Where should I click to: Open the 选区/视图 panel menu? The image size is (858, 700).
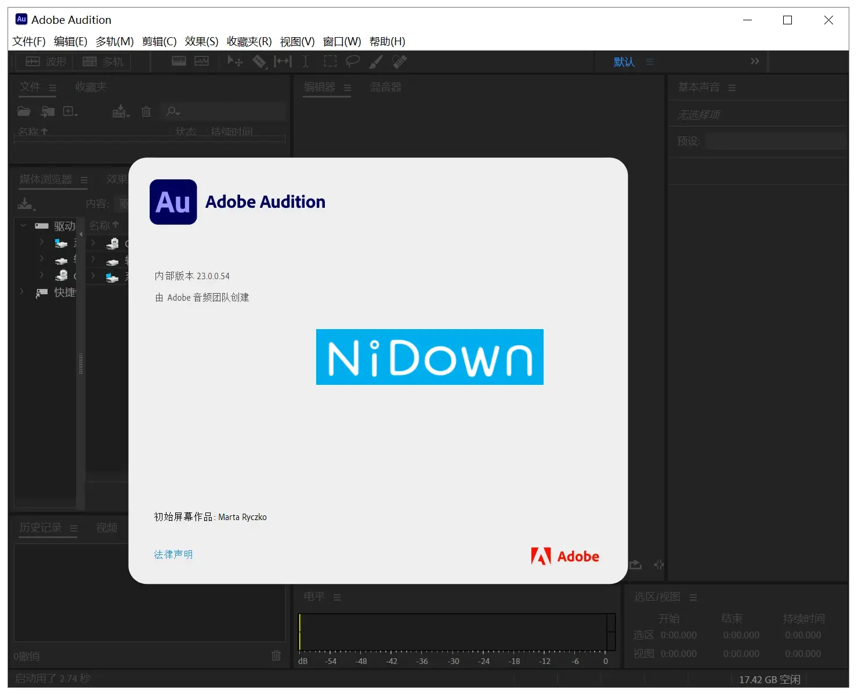pyautogui.click(x=693, y=597)
